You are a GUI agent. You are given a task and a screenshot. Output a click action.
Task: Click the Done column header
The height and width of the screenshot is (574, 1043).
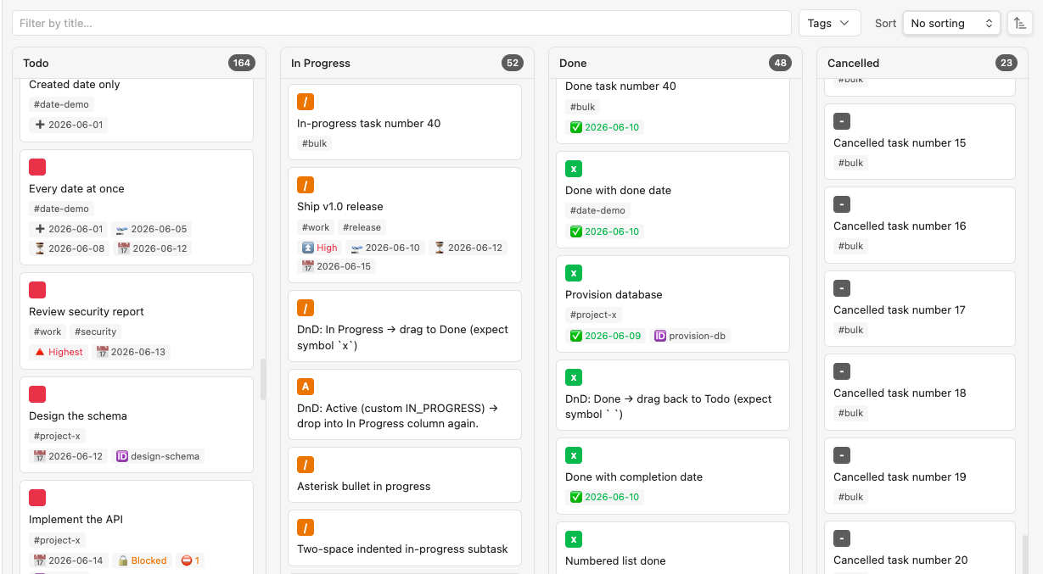tap(676, 63)
